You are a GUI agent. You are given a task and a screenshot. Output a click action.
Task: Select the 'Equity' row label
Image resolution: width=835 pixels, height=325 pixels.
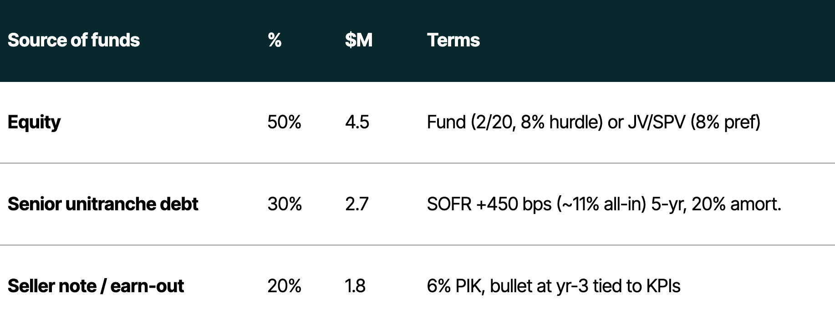coord(34,122)
